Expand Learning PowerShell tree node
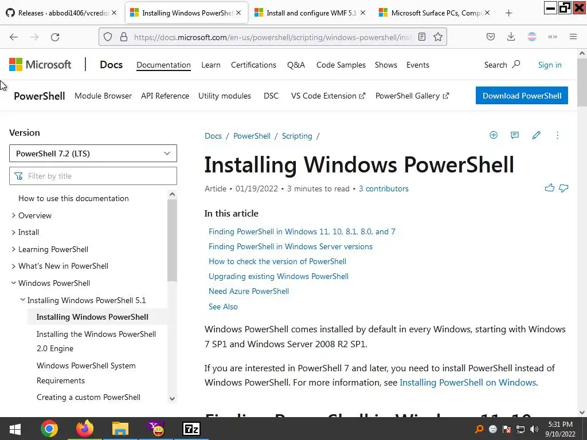 [14, 249]
